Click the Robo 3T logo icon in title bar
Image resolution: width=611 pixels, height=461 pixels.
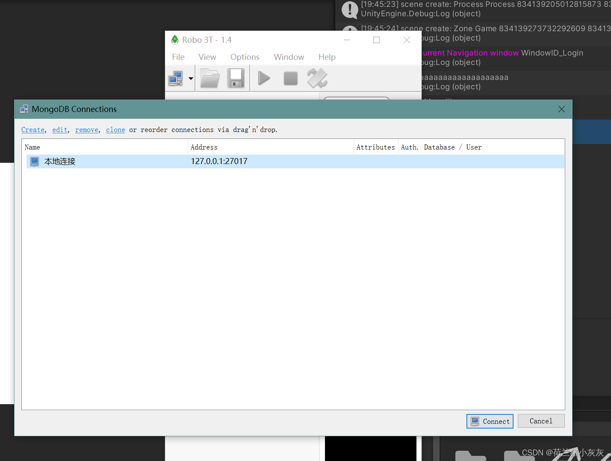(x=174, y=40)
